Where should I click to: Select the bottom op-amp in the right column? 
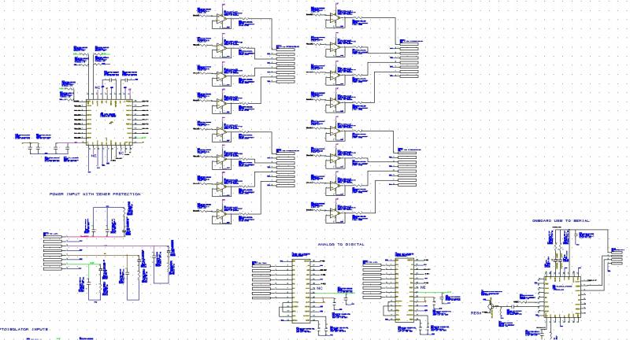click(x=335, y=214)
